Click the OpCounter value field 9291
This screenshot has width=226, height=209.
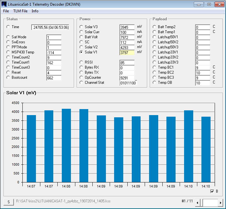tap(127, 78)
